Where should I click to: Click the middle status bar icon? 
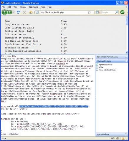pos(118,138)
